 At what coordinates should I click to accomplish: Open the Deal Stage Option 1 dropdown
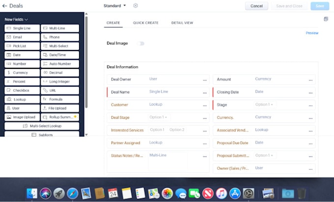coord(158,117)
